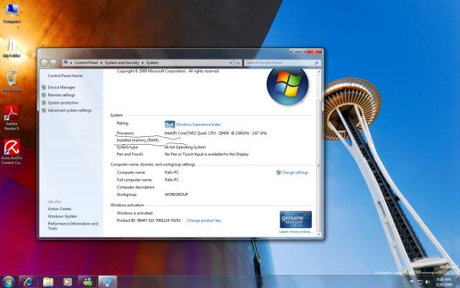Select the Computer desktop icon
The width and height of the screenshot is (460, 288).
pyautogui.click(x=11, y=13)
